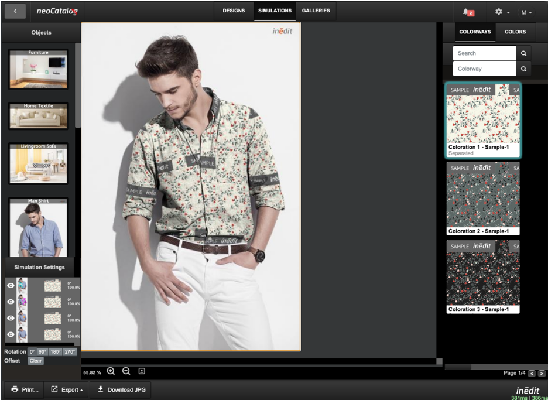Click pattern swatch of the cyan layer

53,286
